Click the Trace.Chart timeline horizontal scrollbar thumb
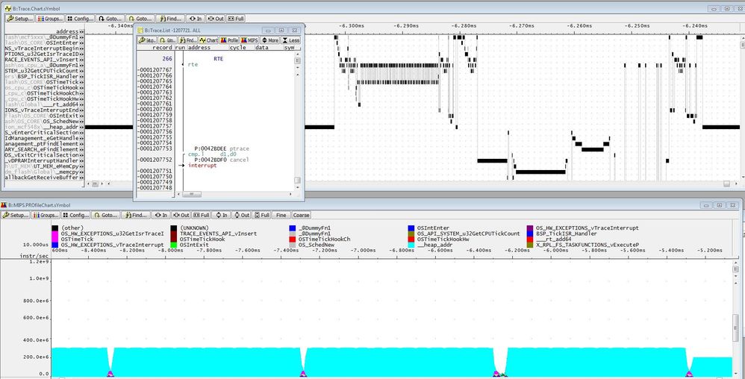 pyautogui.click(x=726, y=184)
